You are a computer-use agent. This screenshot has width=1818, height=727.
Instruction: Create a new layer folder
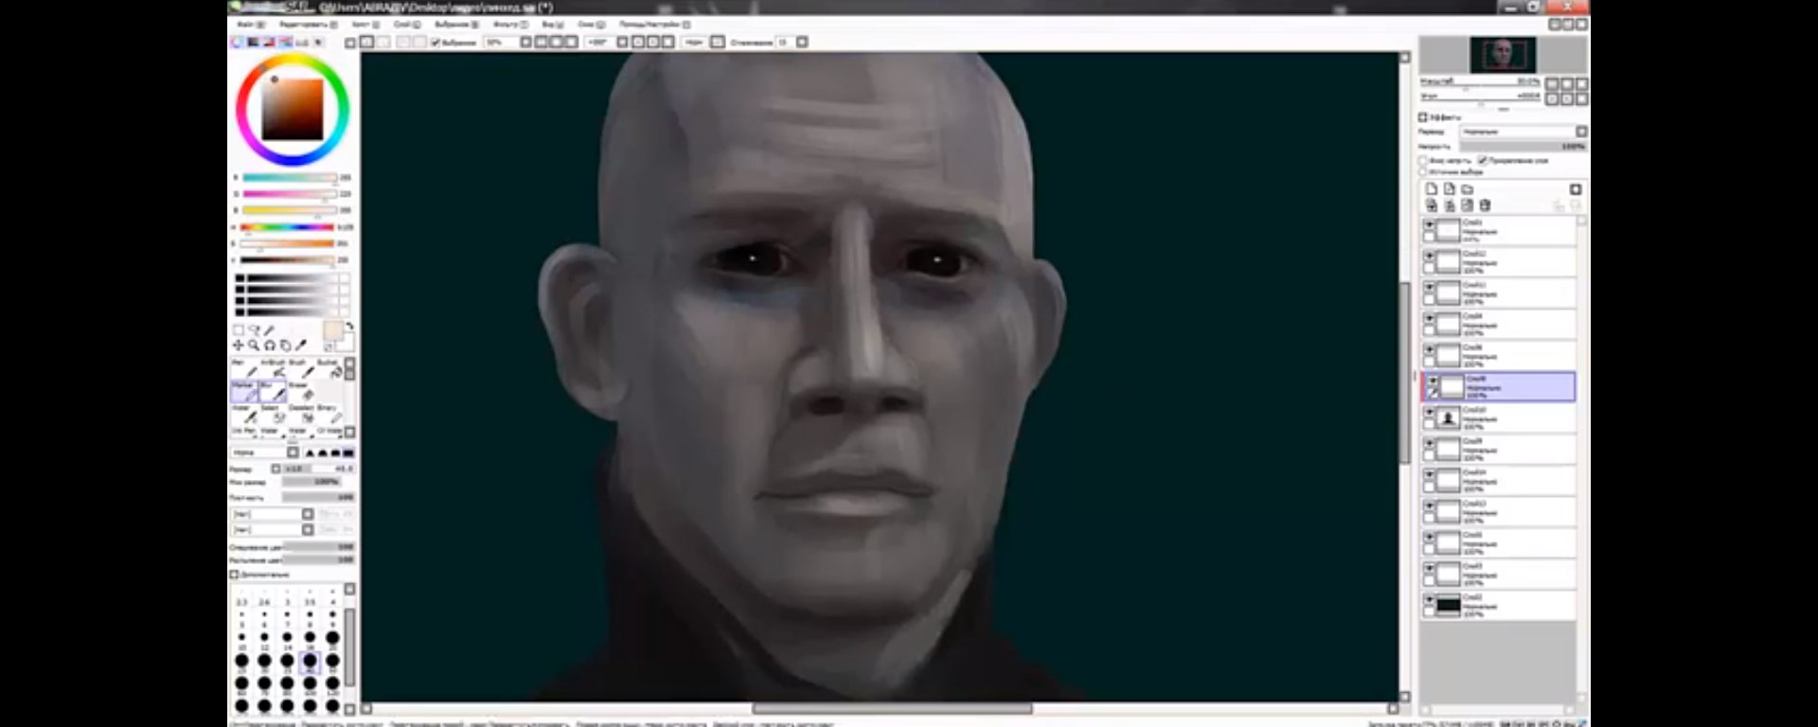(x=1468, y=189)
